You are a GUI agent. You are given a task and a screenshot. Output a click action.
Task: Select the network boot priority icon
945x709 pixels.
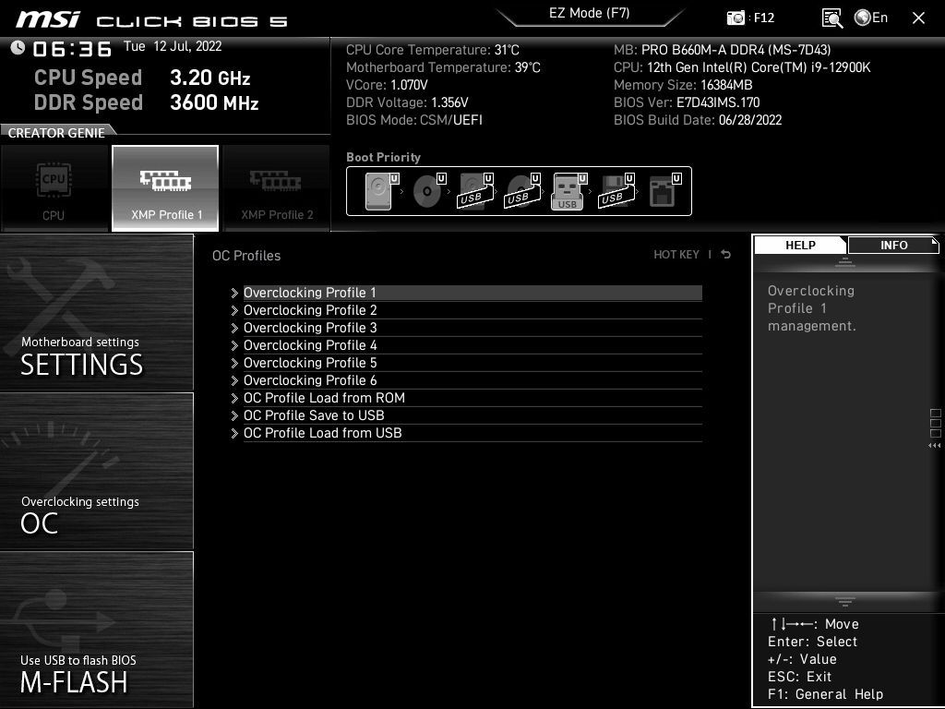click(x=664, y=191)
